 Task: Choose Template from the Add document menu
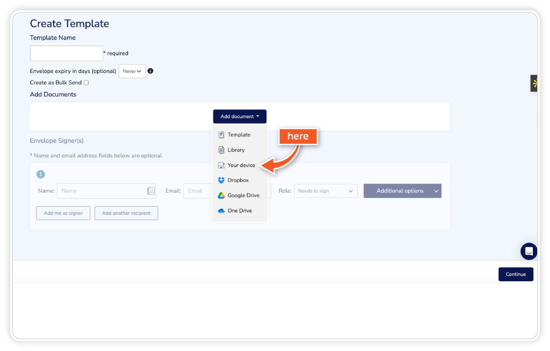pyautogui.click(x=238, y=135)
